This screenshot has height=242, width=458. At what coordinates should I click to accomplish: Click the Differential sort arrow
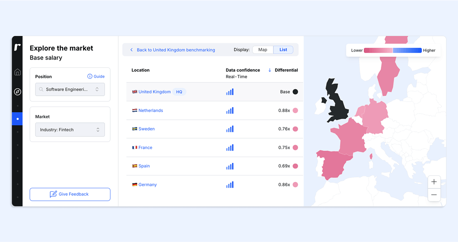[x=270, y=70]
